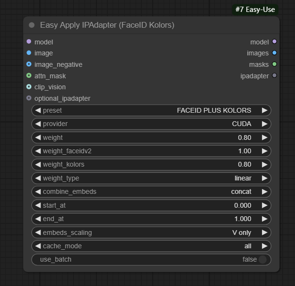Open the embeds_scaling V only dropdown

(151, 233)
